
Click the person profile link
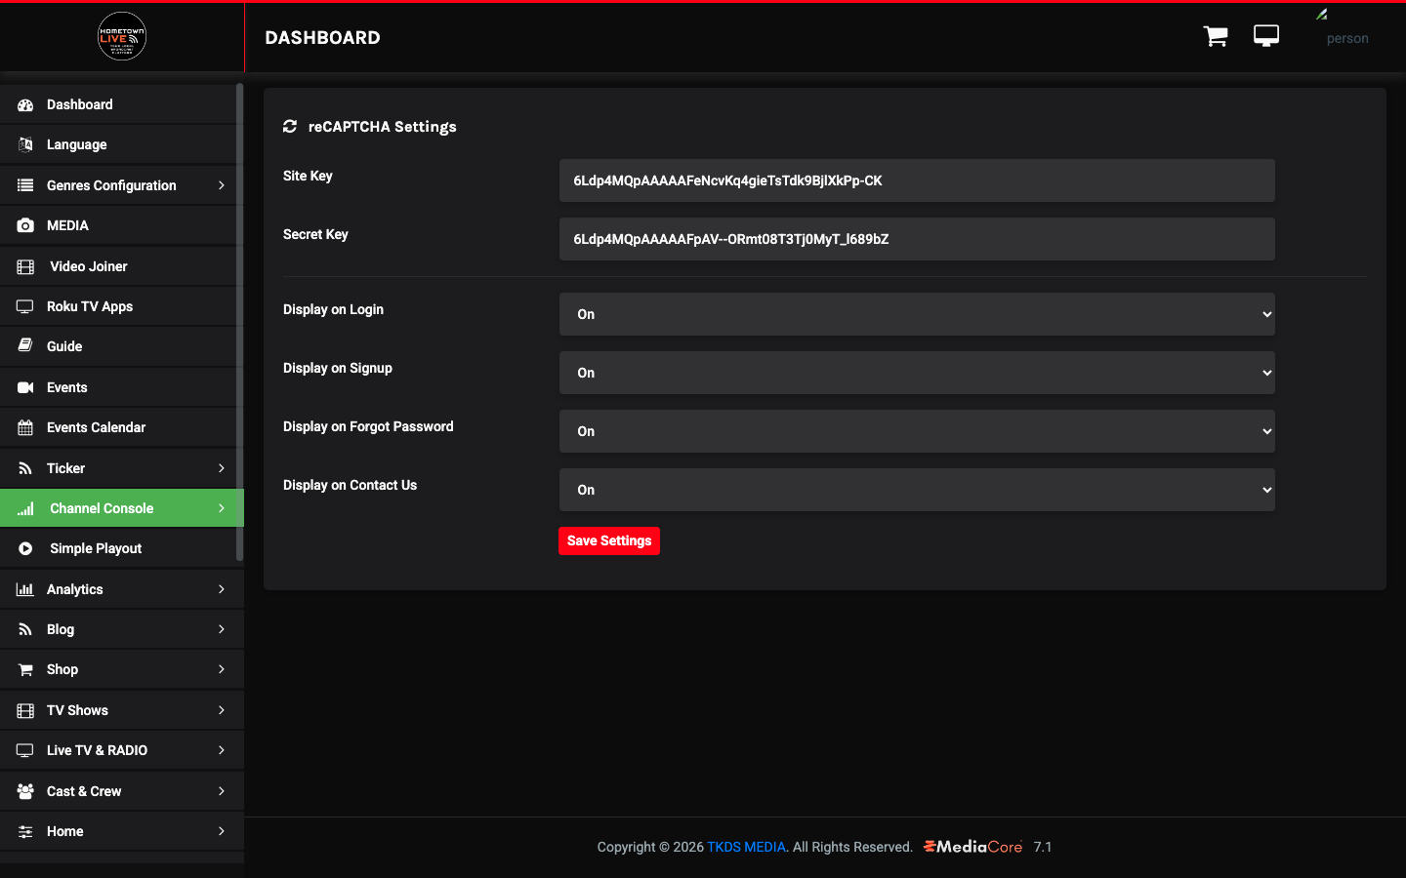point(1347,39)
